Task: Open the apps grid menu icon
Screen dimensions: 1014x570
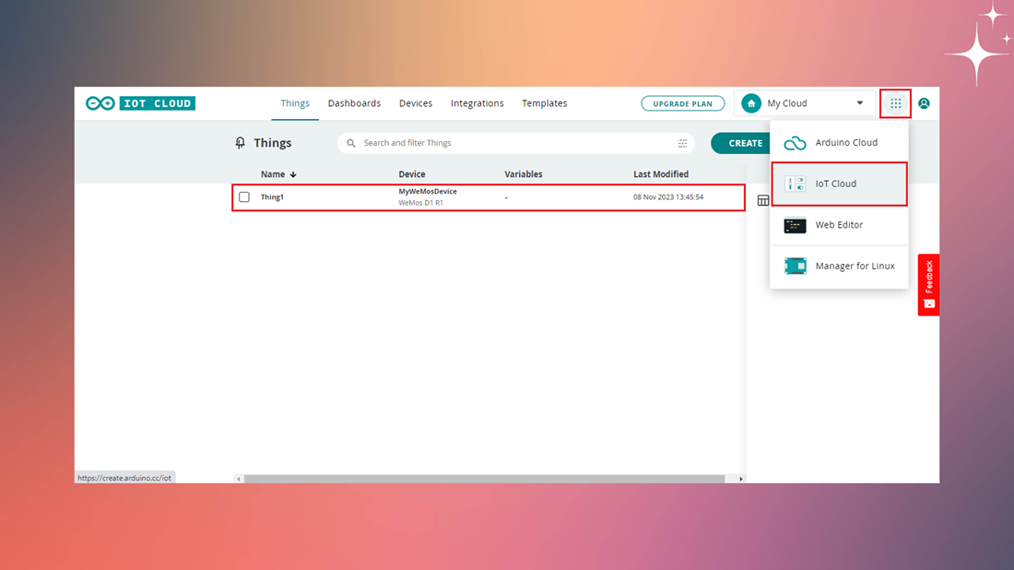Action: coord(895,103)
